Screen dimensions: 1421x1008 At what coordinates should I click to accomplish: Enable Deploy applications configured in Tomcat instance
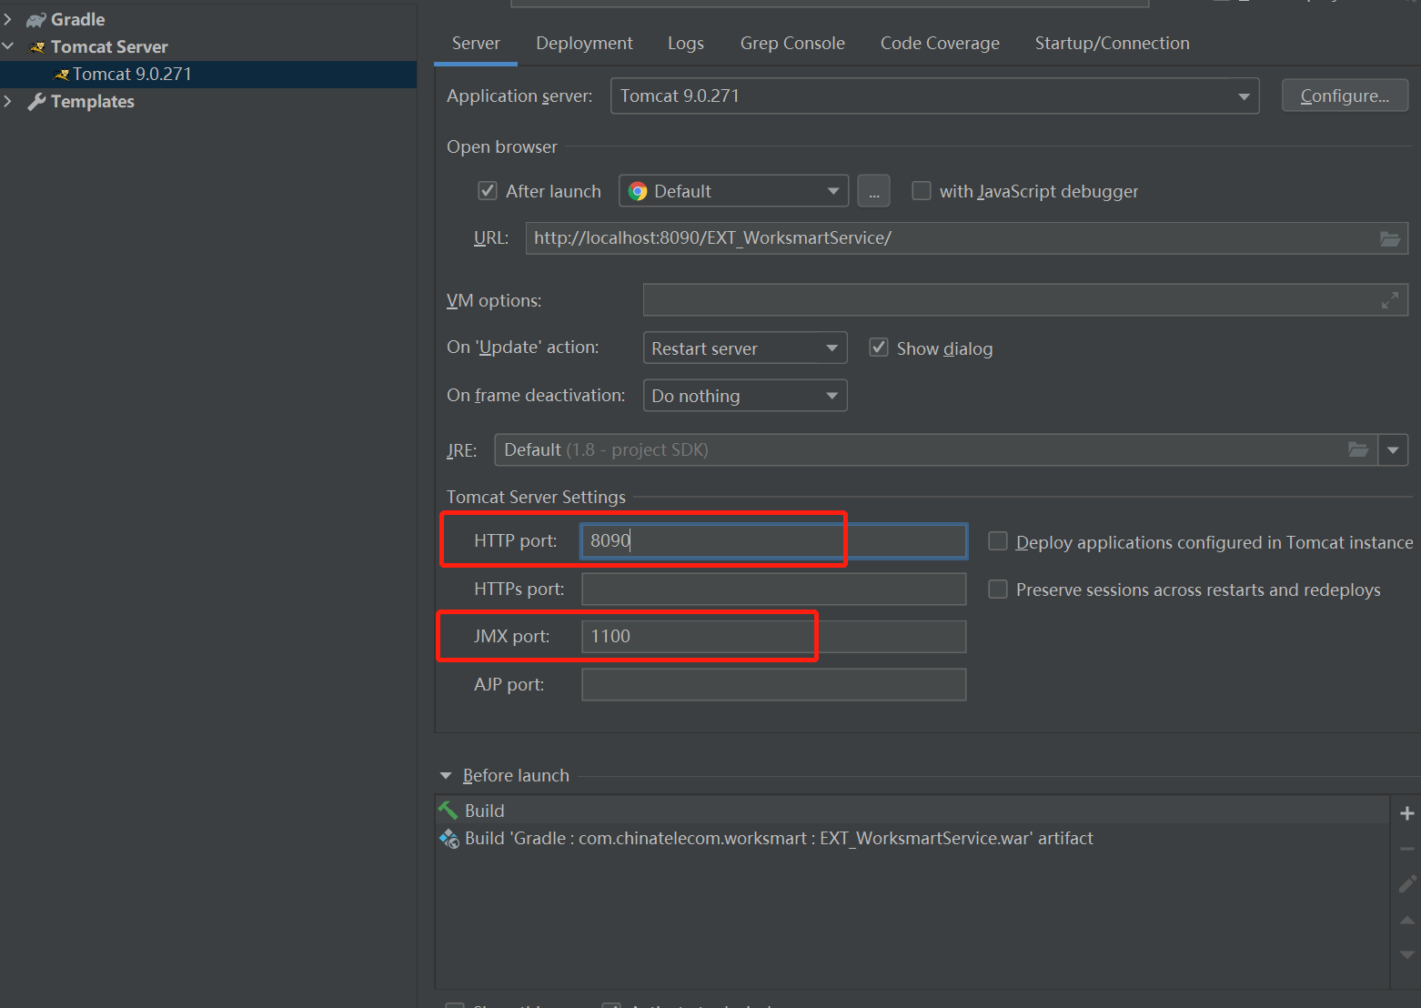(998, 541)
